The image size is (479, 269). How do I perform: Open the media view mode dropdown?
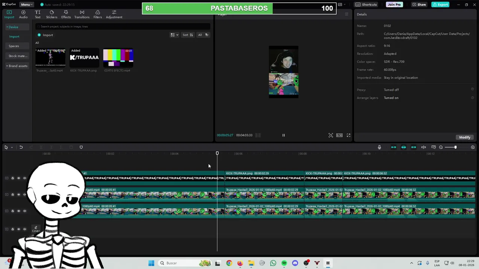174,35
